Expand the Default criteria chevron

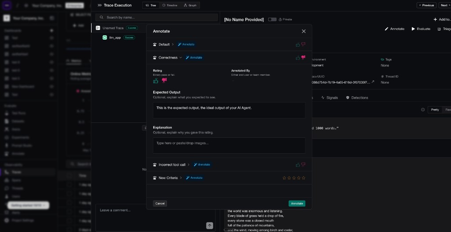173,44
